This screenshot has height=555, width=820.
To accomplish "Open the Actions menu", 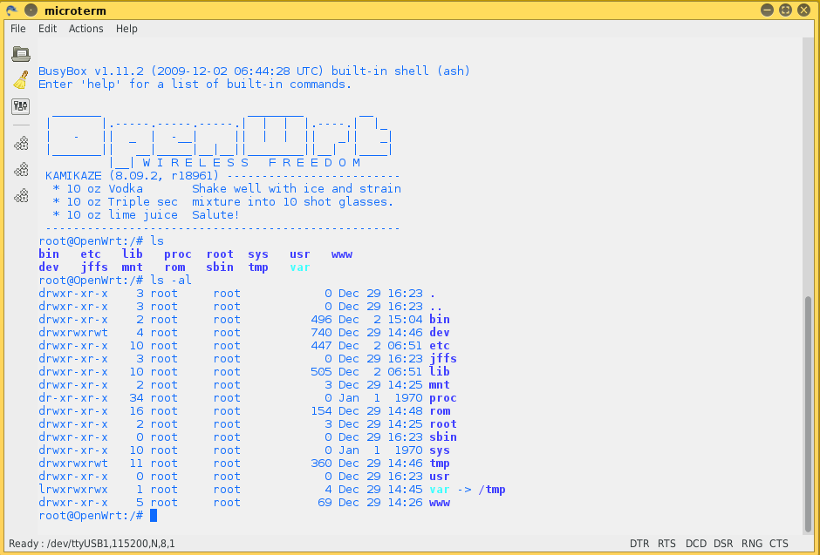I will click(85, 29).
